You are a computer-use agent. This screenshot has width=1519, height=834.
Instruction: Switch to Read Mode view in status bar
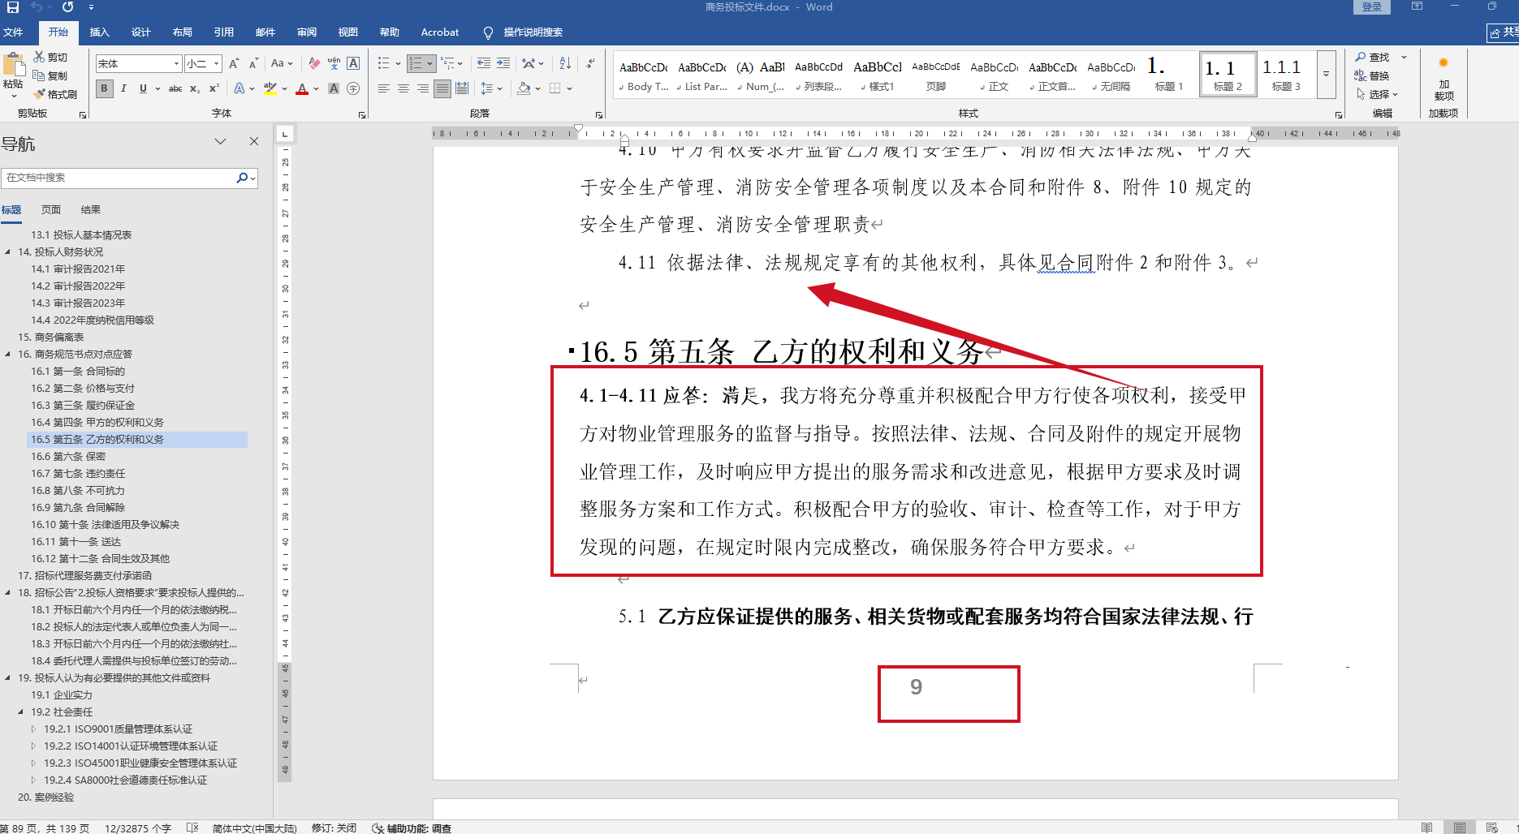coord(1426,828)
